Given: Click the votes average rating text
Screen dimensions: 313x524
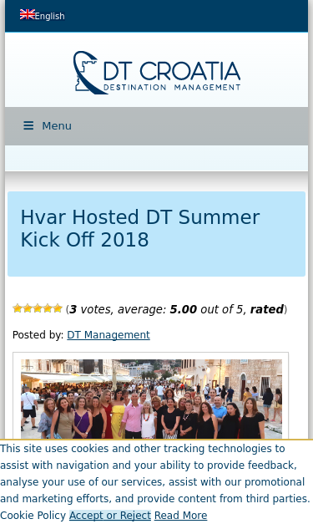Looking at the screenshot, I should (x=176, y=309).
